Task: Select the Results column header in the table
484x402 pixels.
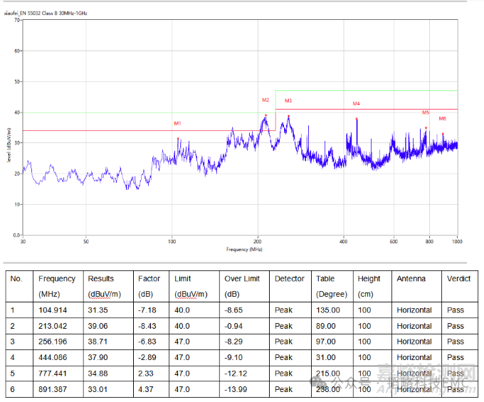Action: [x=101, y=279]
